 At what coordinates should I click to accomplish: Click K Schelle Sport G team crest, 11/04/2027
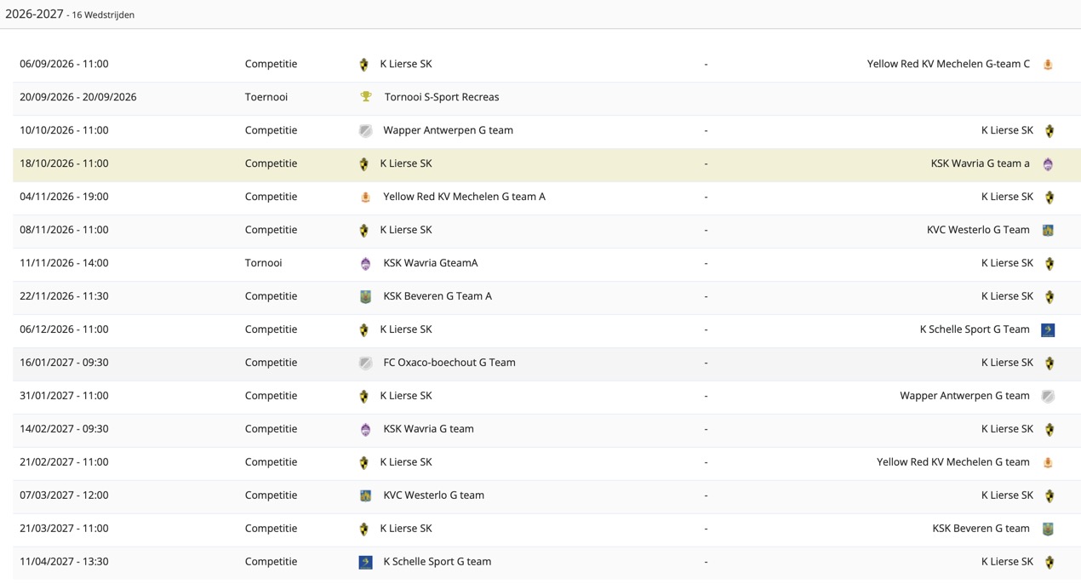pyautogui.click(x=366, y=562)
